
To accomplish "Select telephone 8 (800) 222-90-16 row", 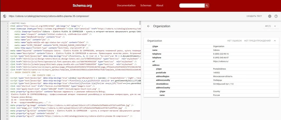I will coord(211,54).
